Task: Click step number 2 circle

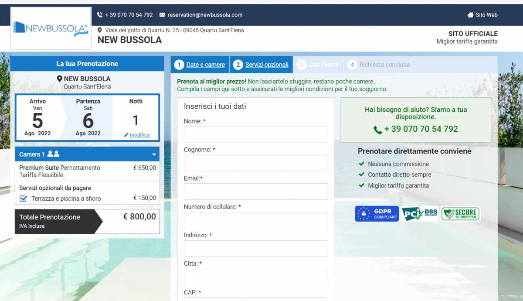Action: click(238, 65)
